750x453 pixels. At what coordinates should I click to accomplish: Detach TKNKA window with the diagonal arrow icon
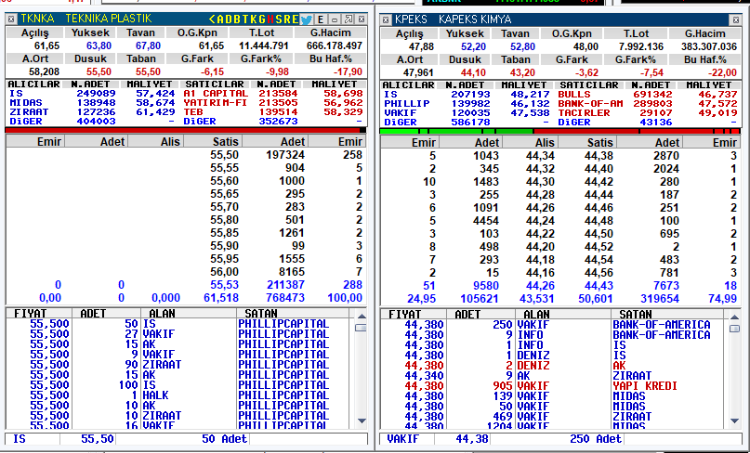349,19
